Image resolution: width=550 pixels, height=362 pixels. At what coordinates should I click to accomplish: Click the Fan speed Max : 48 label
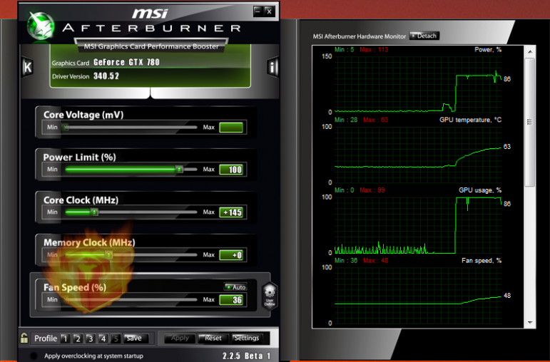375,261
